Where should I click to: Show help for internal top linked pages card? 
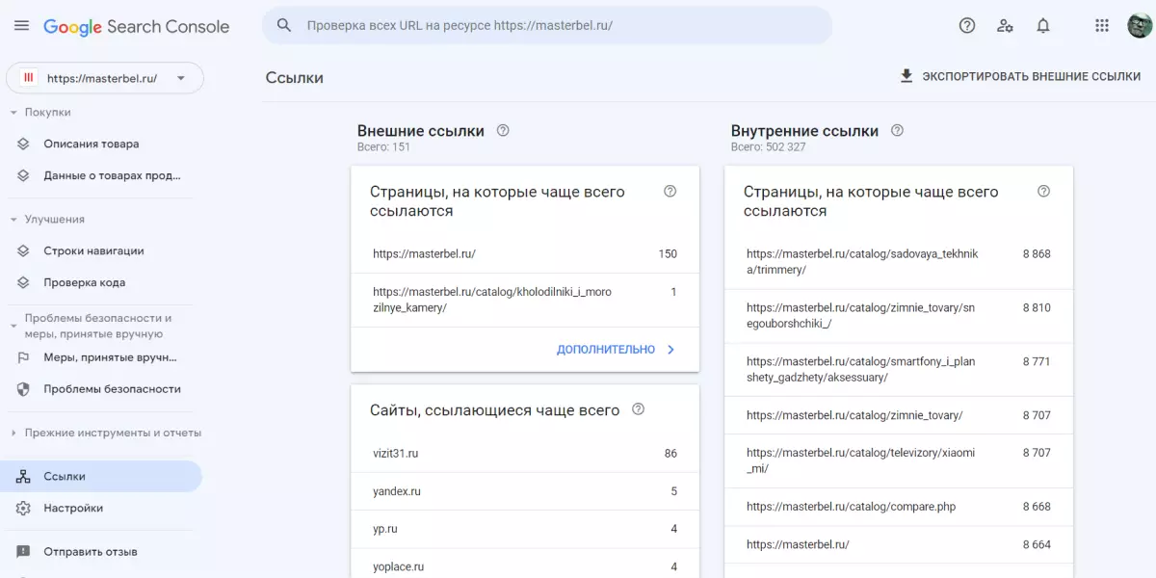click(1043, 192)
